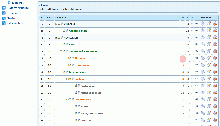
Task: Click the pencil icon beside Möbel
Action: tap(79, 106)
